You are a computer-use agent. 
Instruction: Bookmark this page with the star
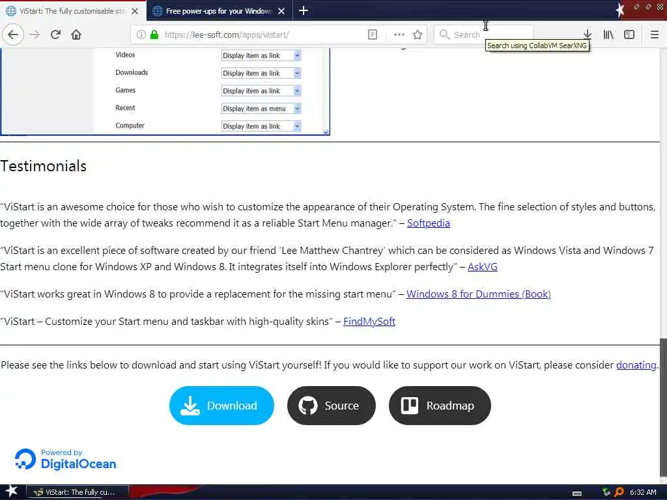[x=418, y=35]
